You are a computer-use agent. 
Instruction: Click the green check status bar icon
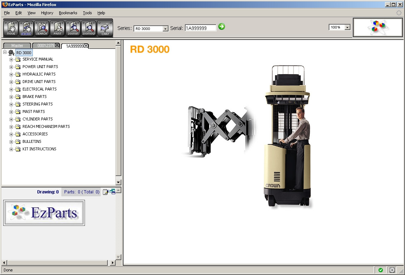380,270
